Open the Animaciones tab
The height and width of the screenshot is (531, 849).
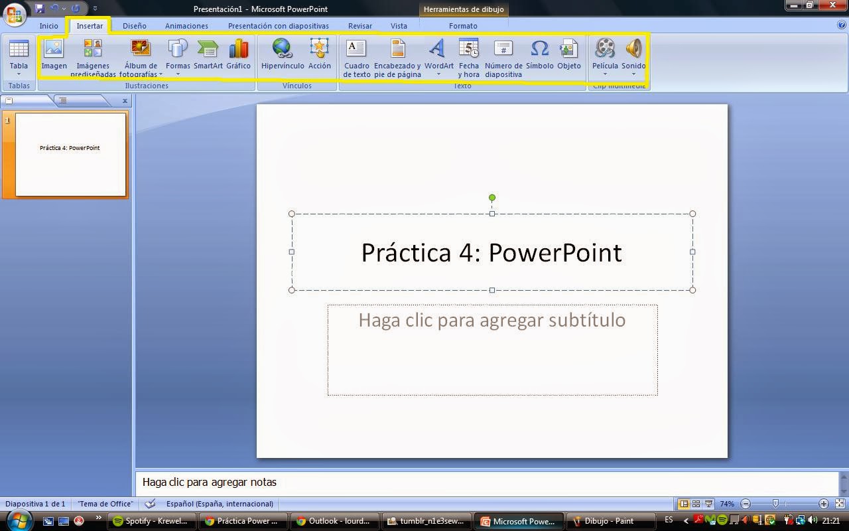[186, 26]
